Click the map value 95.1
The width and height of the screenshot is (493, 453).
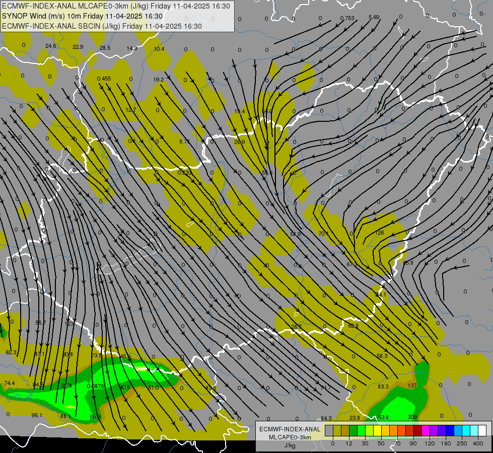click(x=37, y=415)
